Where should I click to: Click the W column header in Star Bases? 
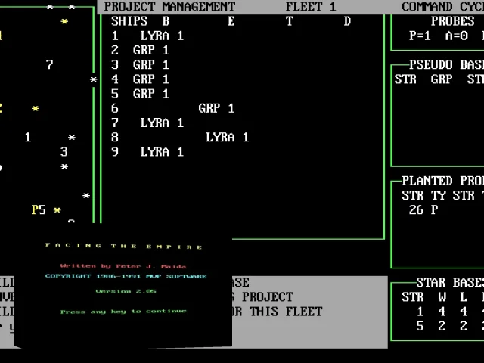point(442,297)
